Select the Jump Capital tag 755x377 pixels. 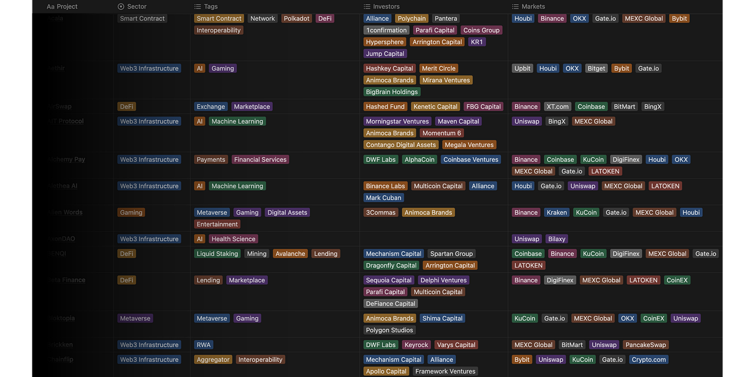(385, 53)
